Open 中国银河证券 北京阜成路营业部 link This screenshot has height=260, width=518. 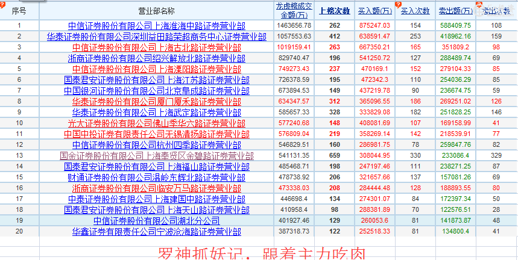pyautogui.click(x=157, y=91)
